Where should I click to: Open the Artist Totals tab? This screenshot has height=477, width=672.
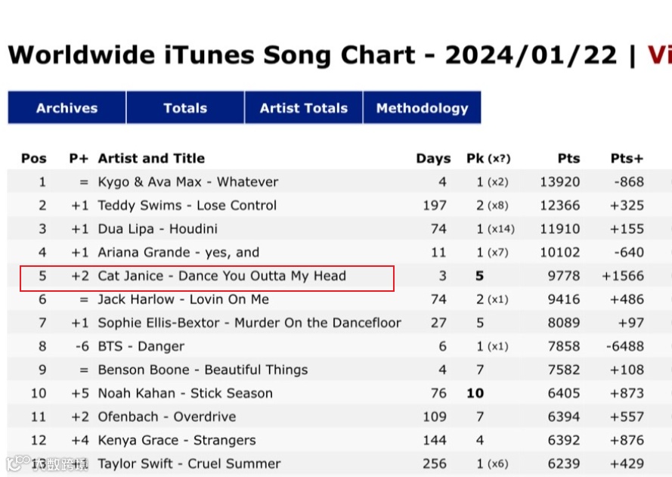[304, 108]
